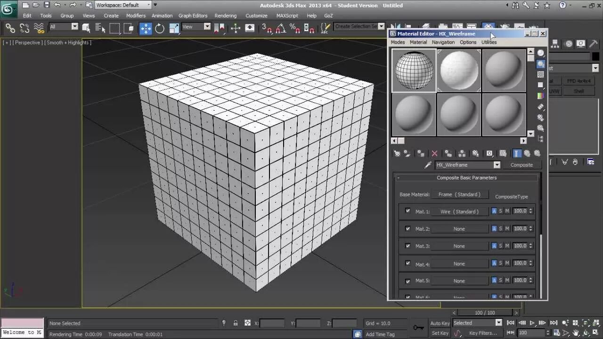Screen dimensions: 603x339
Task: Uncheck the Mat. 2 checkbox
Action: point(407,228)
